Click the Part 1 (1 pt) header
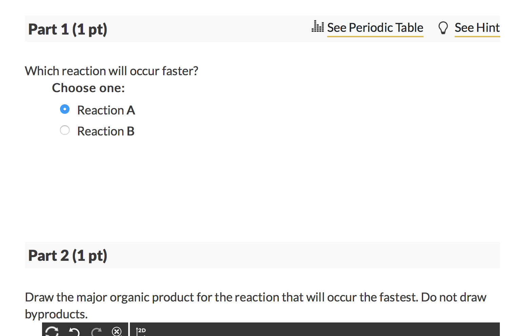 [x=67, y=29]
